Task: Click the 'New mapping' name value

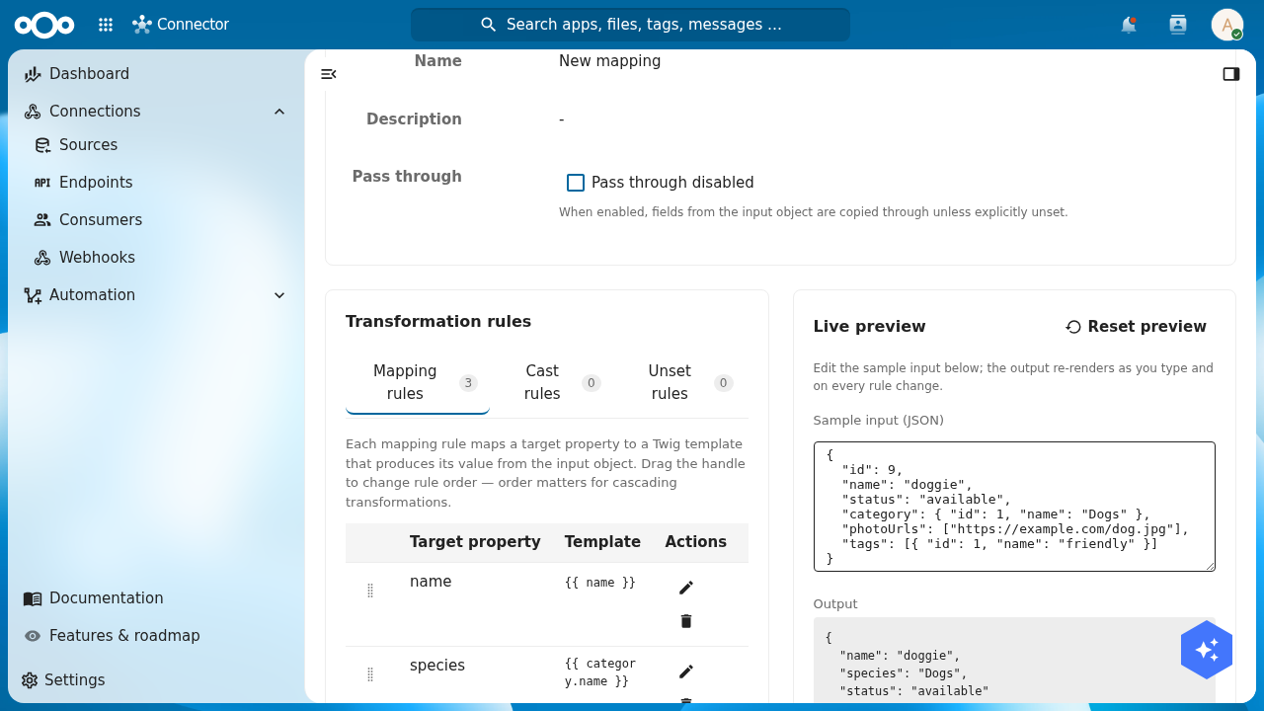Action: [x=609, y=61]
